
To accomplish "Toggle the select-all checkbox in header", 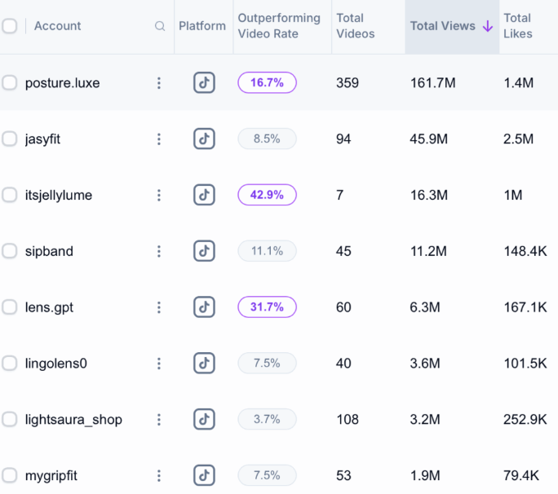I will pos(9,26).
